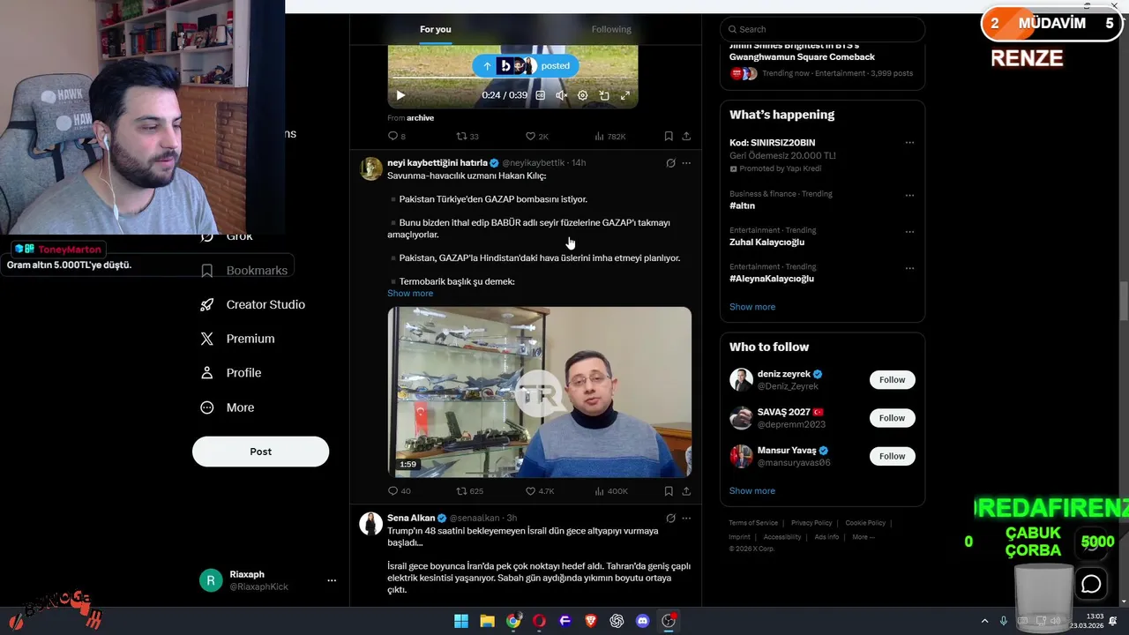
Task: Click the Post compose button
Action: click(x=260, y=452)
